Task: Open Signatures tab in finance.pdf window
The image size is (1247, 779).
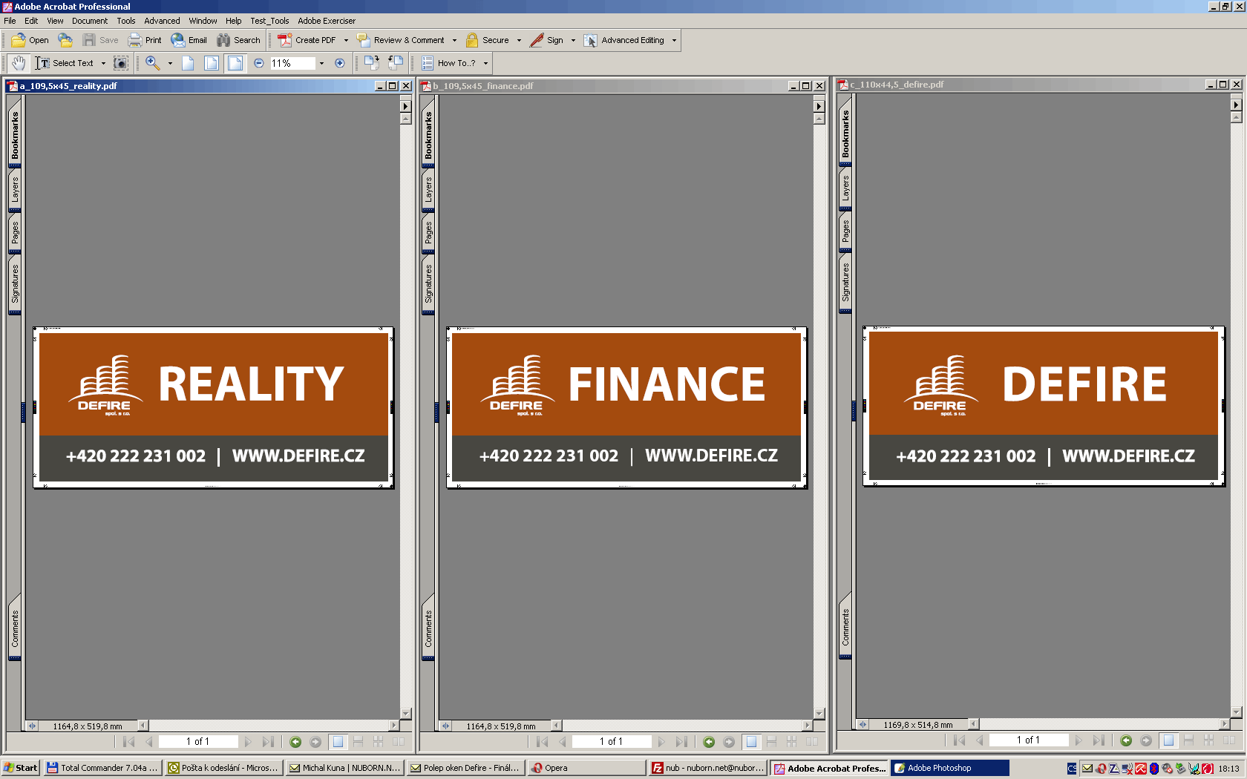Action: tap(428, 283)
